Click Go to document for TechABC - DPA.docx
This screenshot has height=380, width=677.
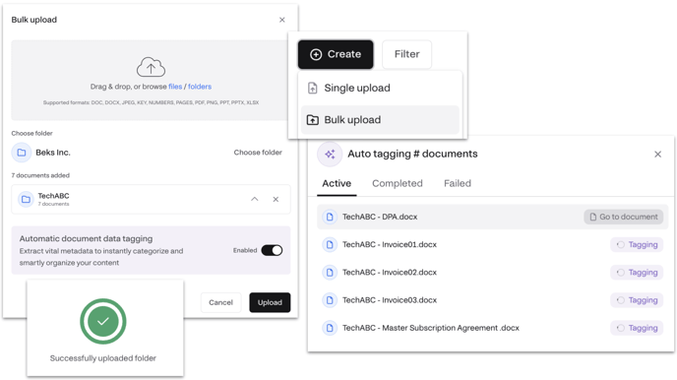tap(624, 217)
